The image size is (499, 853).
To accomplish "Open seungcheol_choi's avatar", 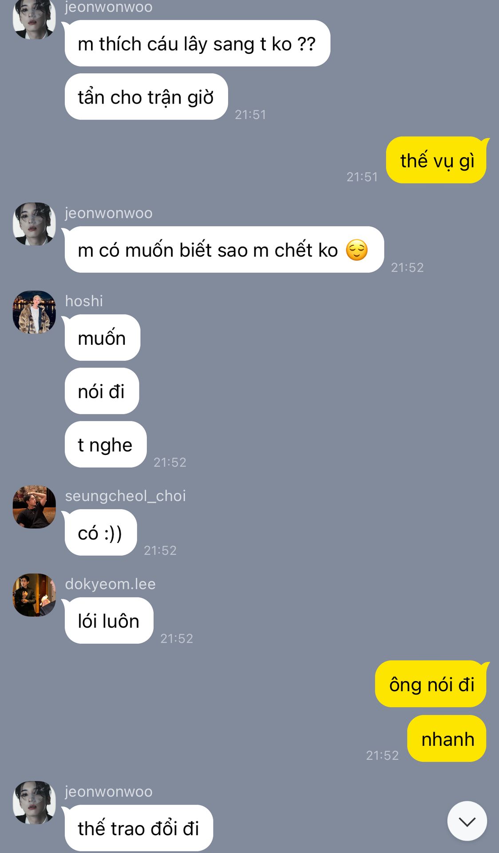I will coord(34,507).
